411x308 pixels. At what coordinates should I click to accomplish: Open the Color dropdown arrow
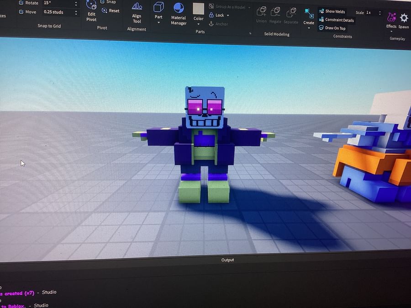(x=199, y=24)
